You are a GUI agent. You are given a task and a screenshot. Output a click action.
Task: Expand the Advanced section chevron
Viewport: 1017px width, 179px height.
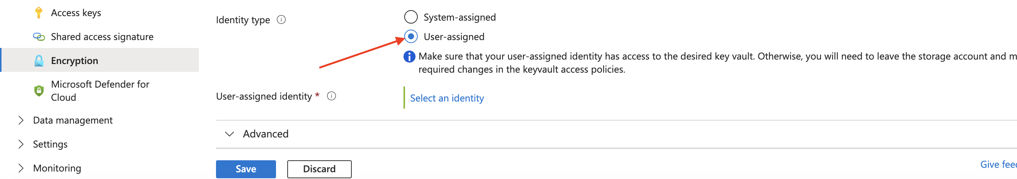[229, 134]
